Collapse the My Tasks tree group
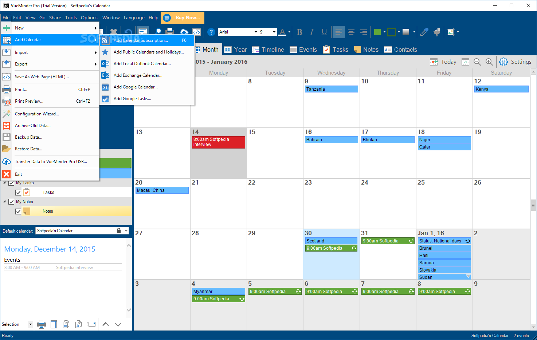This screenshot has width=537, height=340. (4, 183)
